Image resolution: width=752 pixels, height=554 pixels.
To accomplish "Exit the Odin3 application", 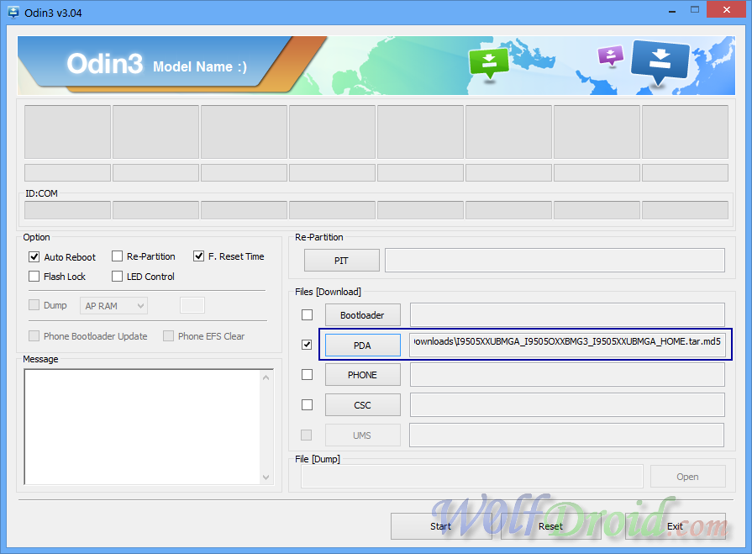I will tap(676, 526).
